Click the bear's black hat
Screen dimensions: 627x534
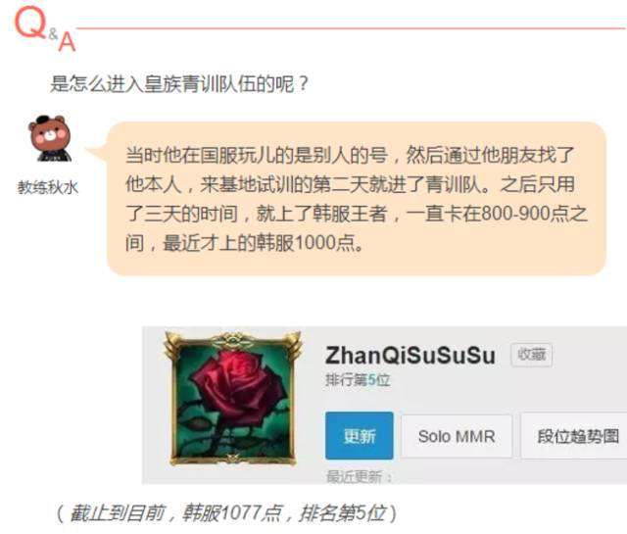coord(45,120)
